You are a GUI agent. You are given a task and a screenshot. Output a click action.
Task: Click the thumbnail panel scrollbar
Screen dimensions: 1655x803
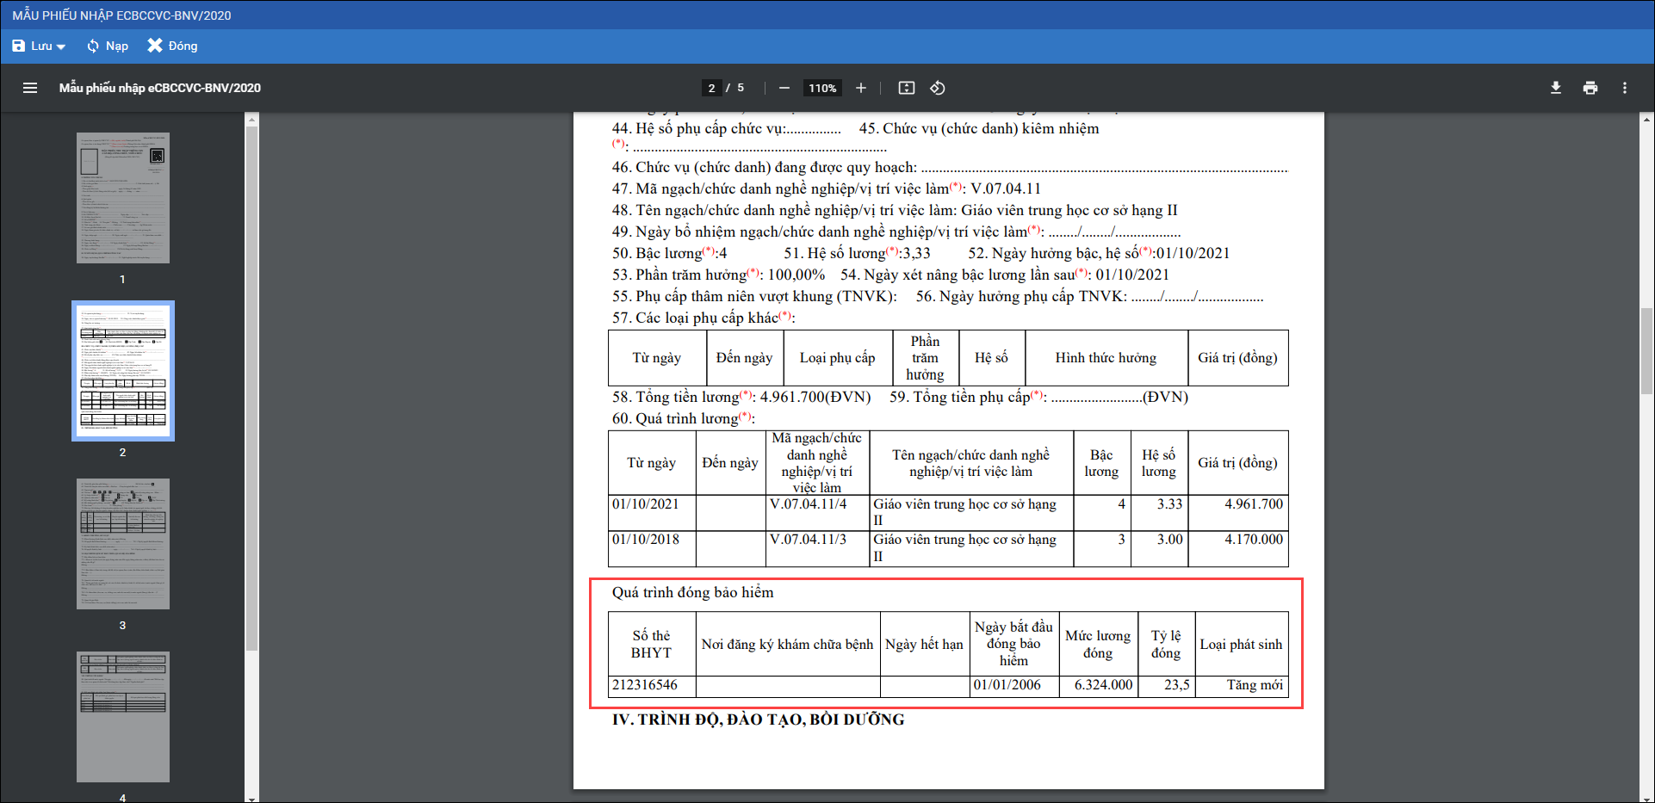coord(251,387)
